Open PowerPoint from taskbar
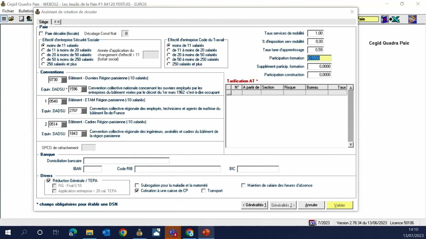 pos(206,232)
